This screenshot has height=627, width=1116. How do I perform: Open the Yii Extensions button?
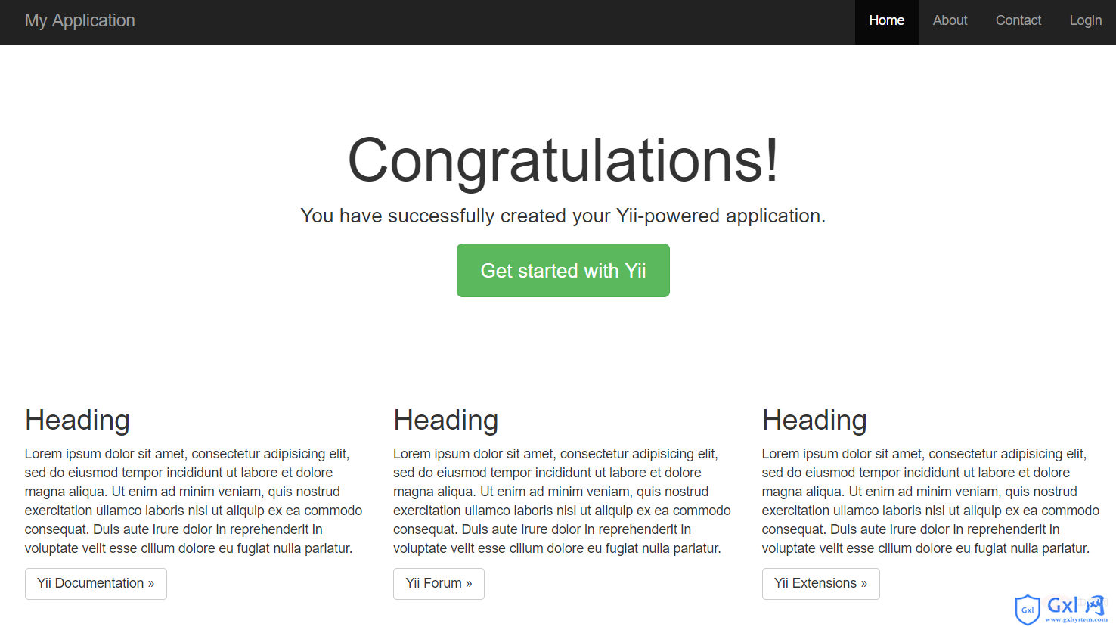coord(820,584)
